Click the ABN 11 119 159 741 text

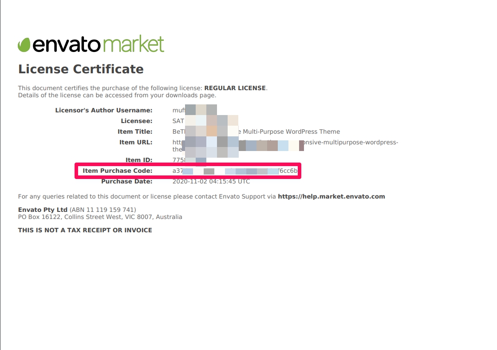point(103,210)
